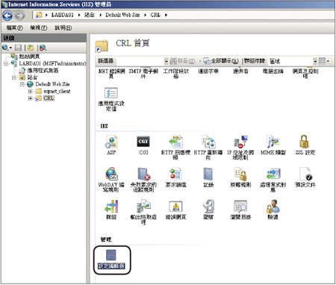Viewport: 336px width, 285px height.
Task: Open the highlighted Configuration Editor icon
Action: click(111, 255)
